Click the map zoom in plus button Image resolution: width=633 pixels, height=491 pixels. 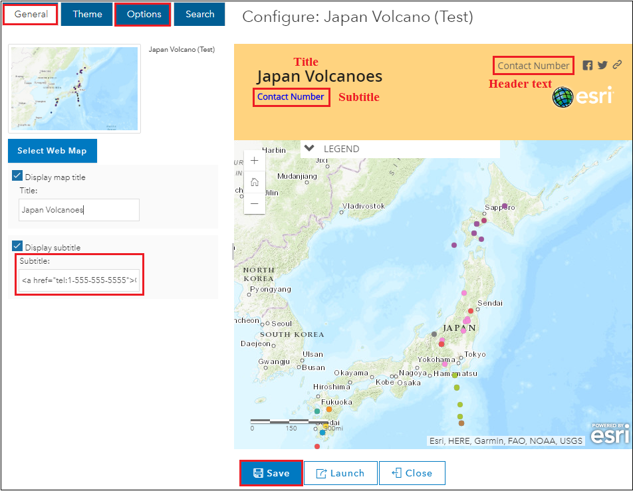coord(255,161)
